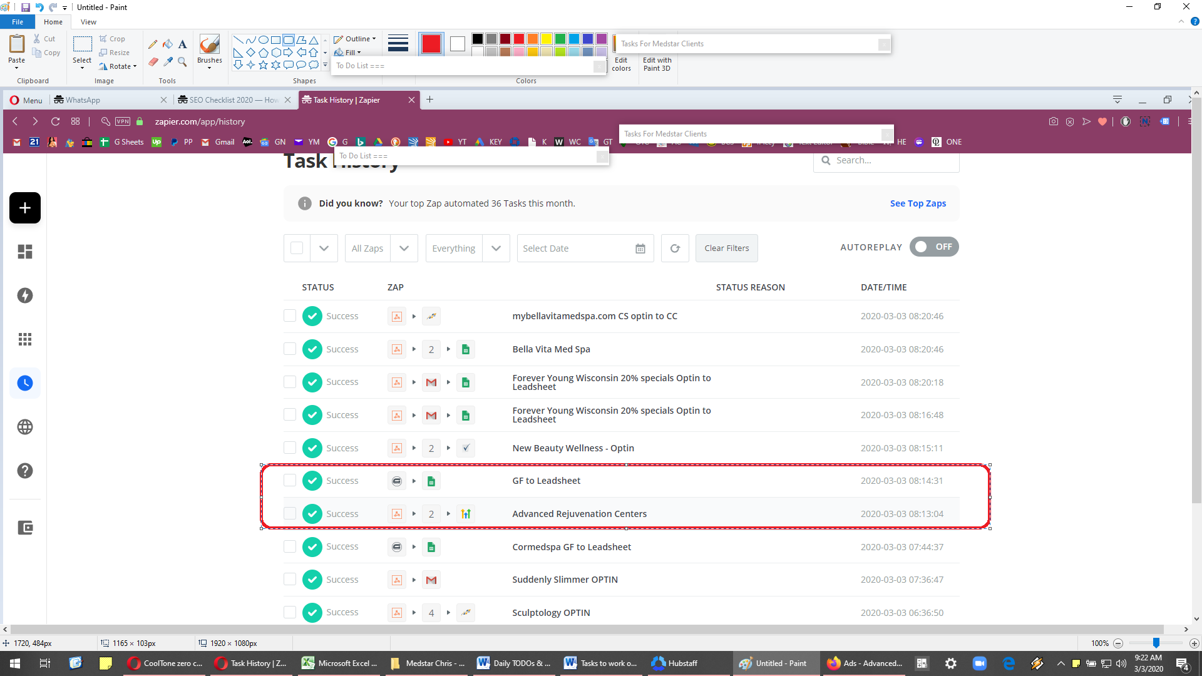Click the Zapier create plus button
Screen dimensions: 1202x676
click(25, 208)
